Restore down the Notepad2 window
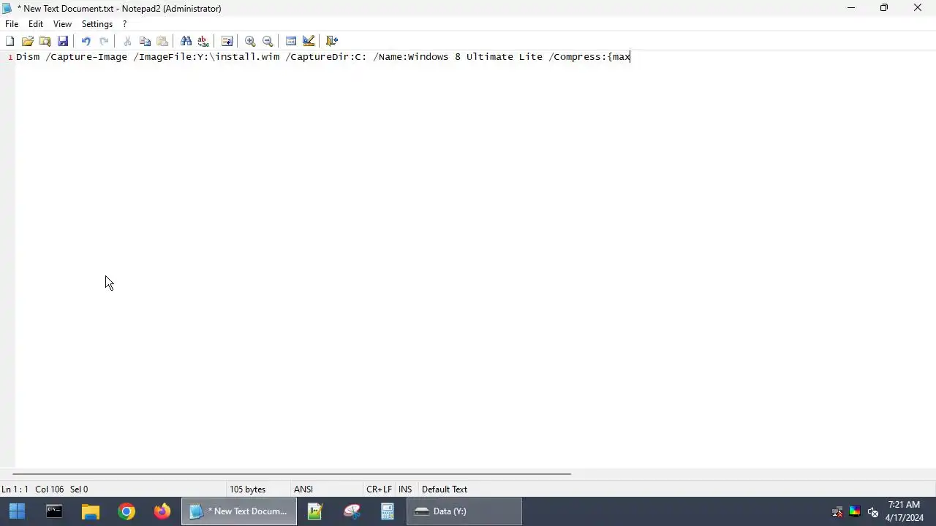Viewport: 936px width, 526px height. pyautogui.click(x=884, y=8)
